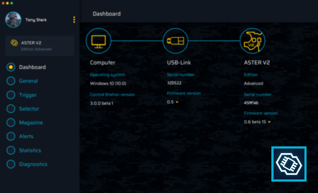Select the Trigger radio circle

pyautogui.click(x=11, y=95)
